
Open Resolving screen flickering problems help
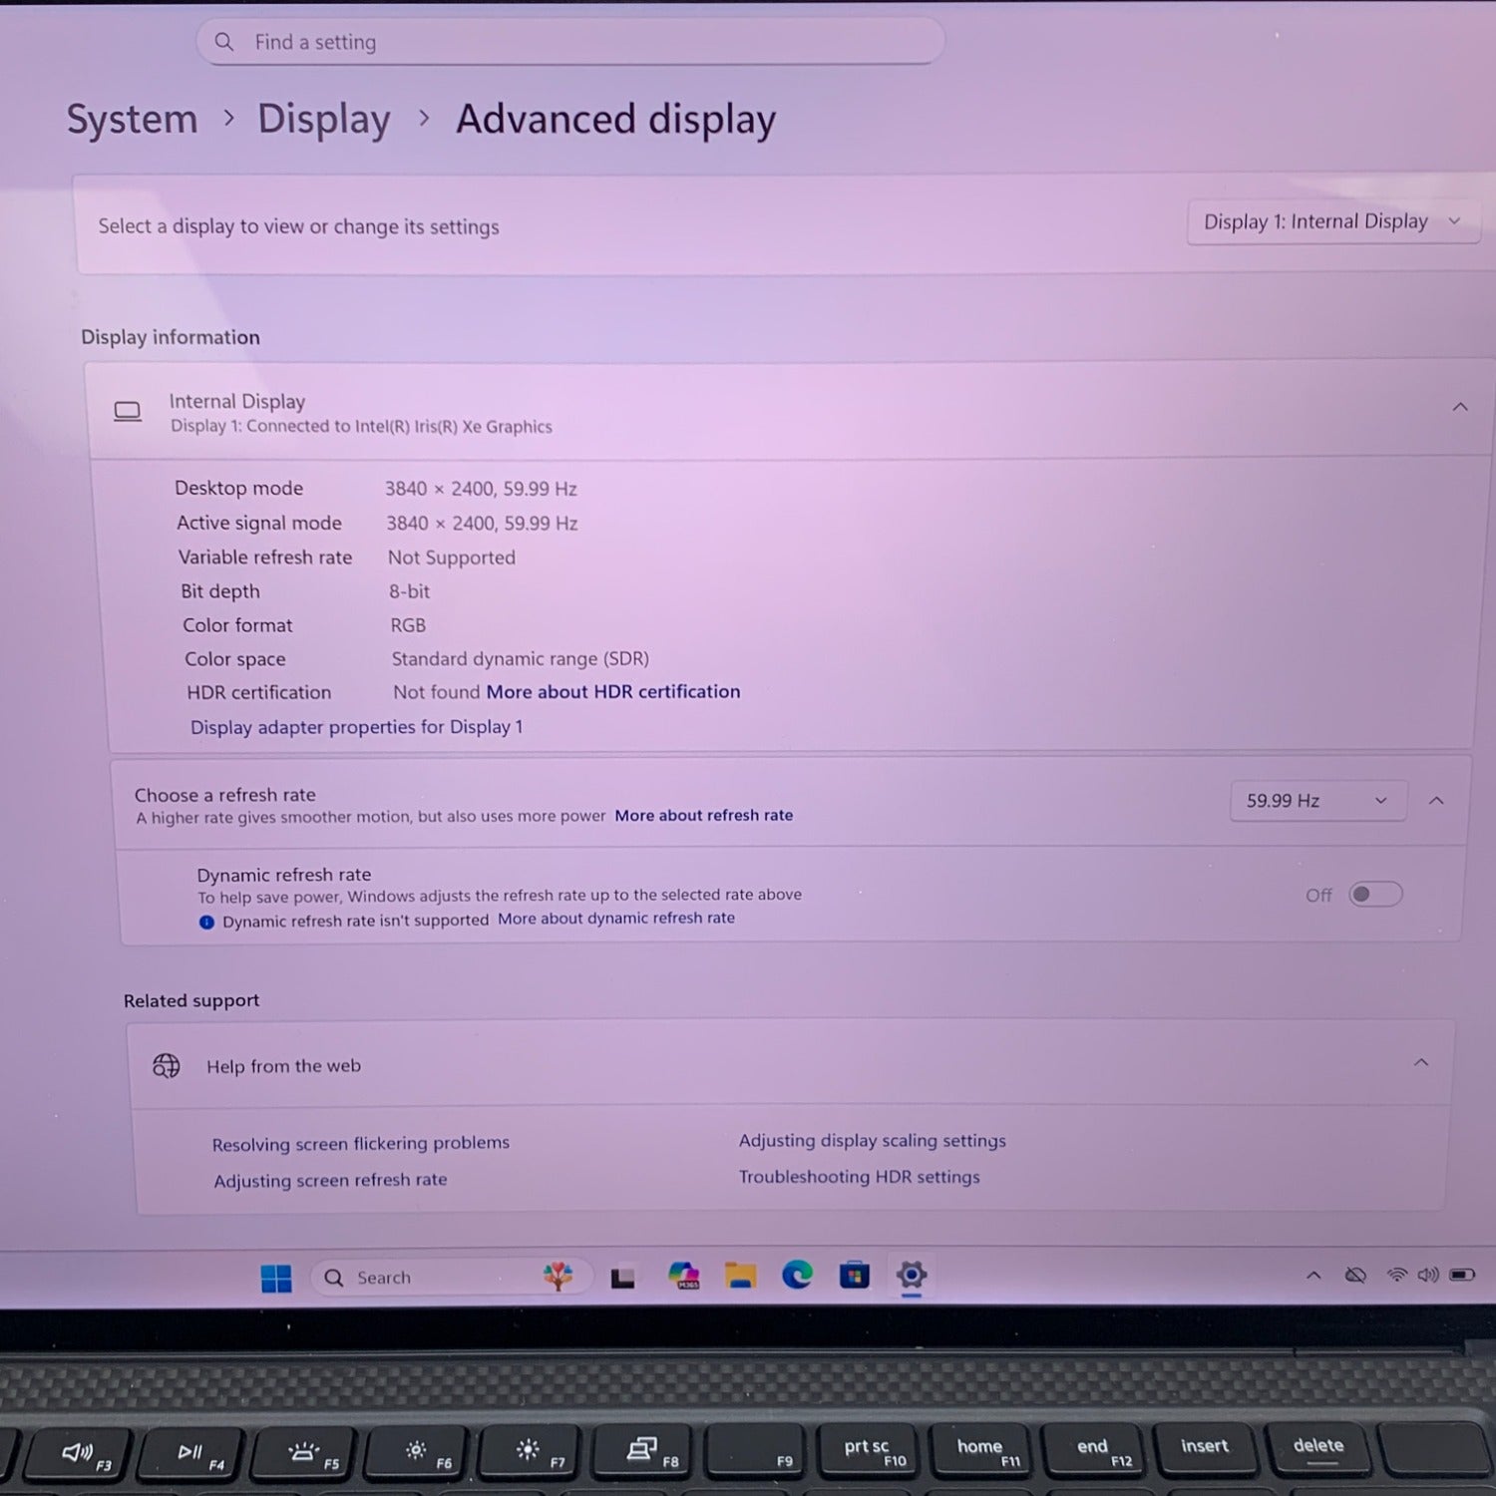(360, 1143)
